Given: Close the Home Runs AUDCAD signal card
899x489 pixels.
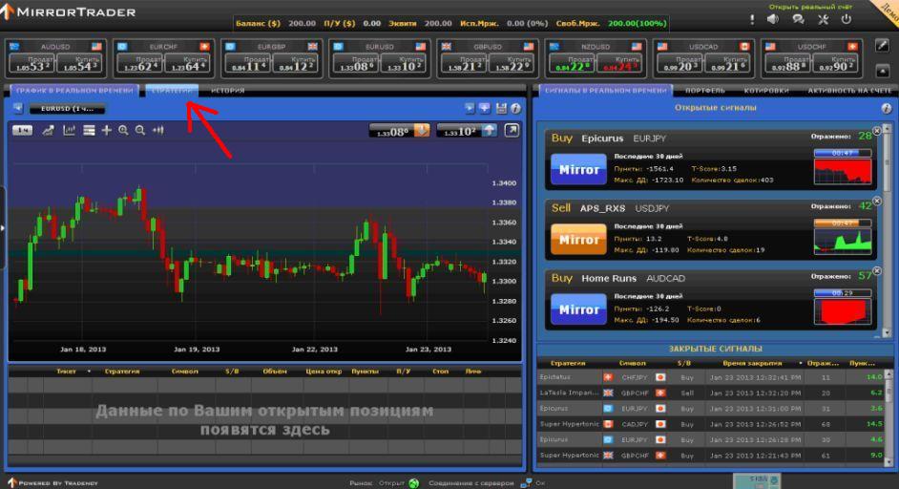Looking at the screenshot, I should click(877, 271).
